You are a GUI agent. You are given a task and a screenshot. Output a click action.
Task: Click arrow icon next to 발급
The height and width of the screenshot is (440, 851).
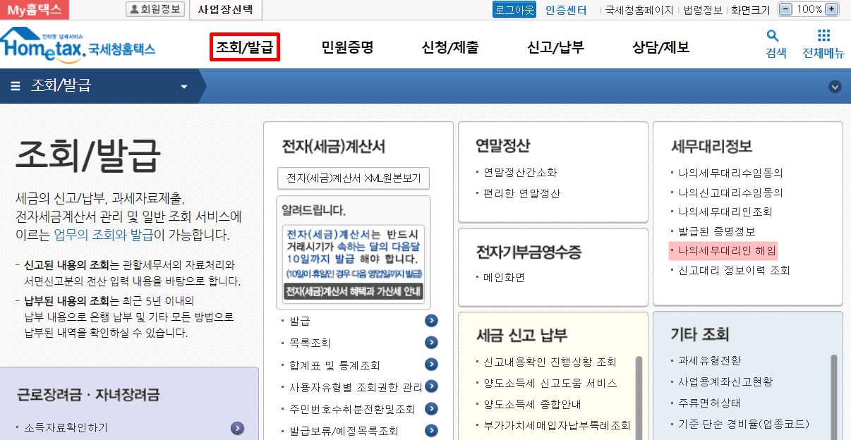coord(431,321)
